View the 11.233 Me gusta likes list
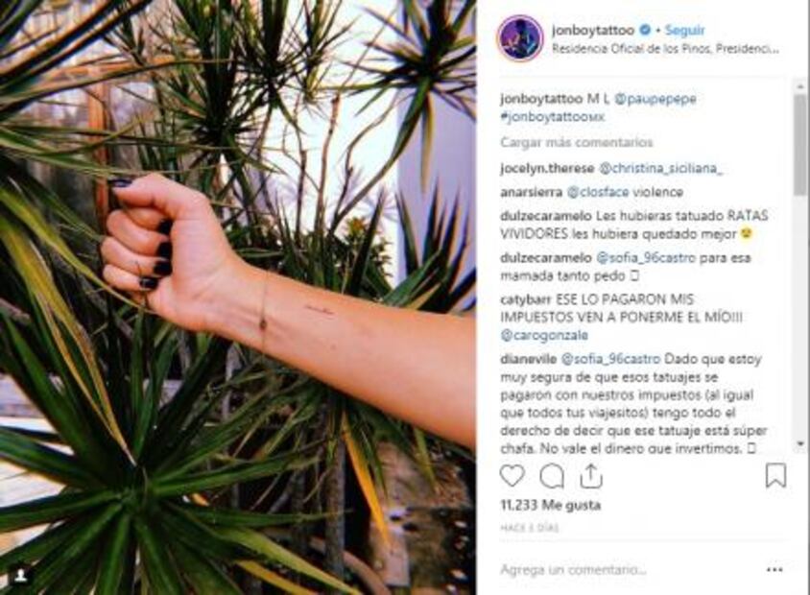Viewport: 810px width, 595px height. (x=550, y=505)
